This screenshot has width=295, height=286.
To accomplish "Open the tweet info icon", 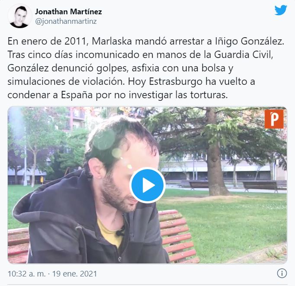I will [x=282, y=273].
